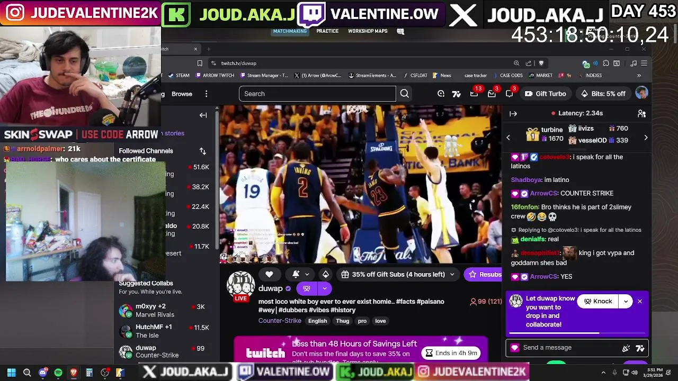The height and width of the screenshot is (381, 678).
Task: Show hidden system tray icons chevron
Action: 603,373
